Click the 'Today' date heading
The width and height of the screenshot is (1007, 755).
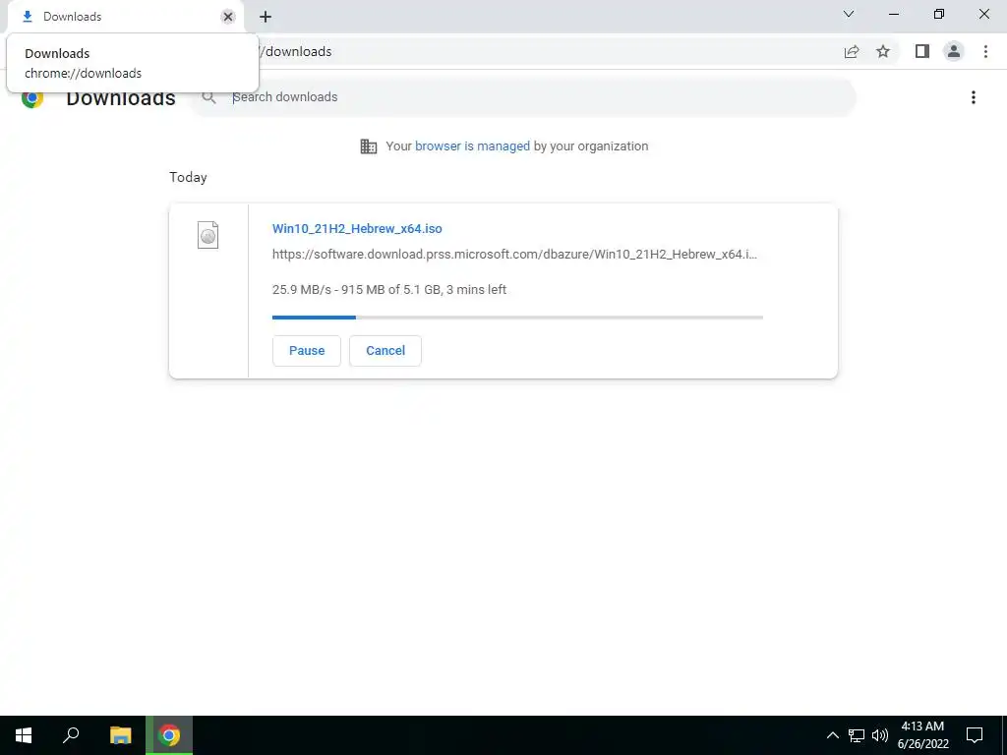click(188, 177)
